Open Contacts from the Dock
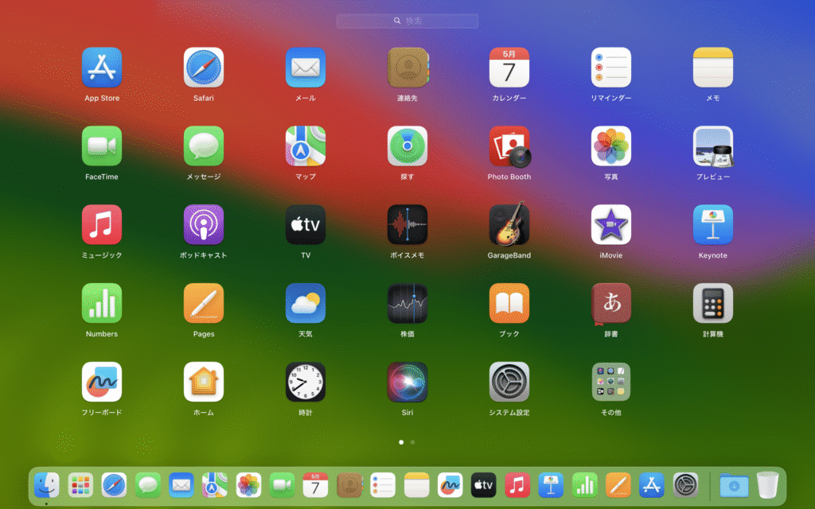 [x=349, y=485]
